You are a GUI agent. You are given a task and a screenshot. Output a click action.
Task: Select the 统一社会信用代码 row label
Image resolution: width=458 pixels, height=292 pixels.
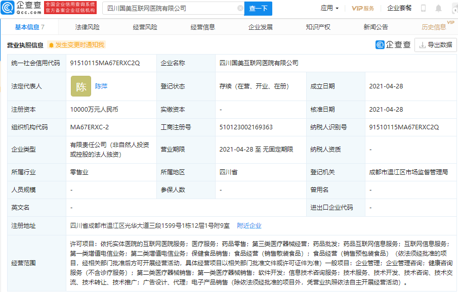pyautogui.click(x=35, y=63)
